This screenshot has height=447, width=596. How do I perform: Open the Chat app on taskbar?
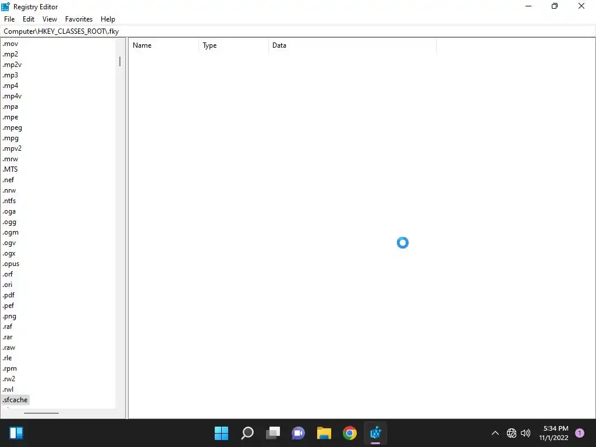[299, 433]
